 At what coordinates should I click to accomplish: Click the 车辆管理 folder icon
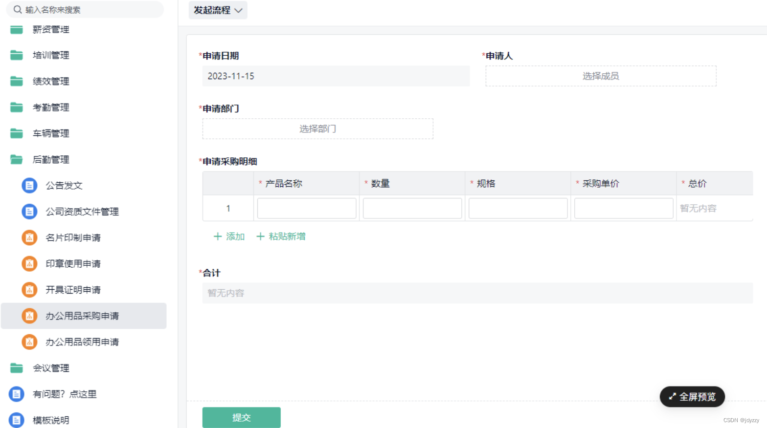click(x=17, y=133)
